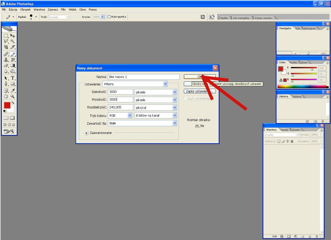The width and height of the screenshot is (331, 240).
Task: Swap foreground and background colors icon
Action: tap(13, 103)
